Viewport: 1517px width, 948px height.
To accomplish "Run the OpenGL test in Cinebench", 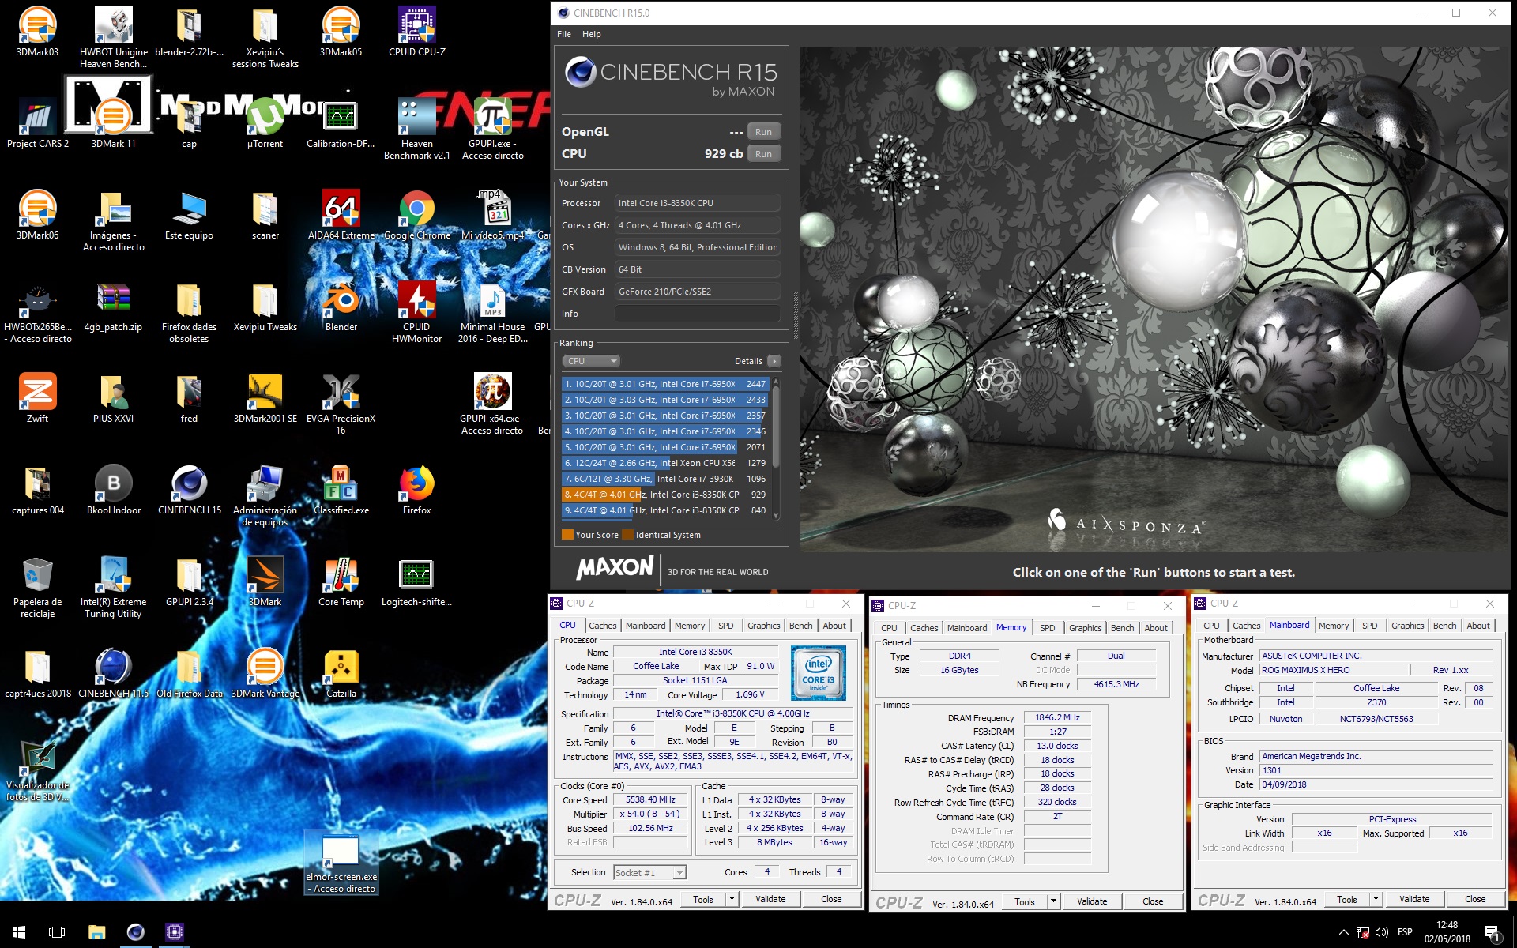I will 763,132.
